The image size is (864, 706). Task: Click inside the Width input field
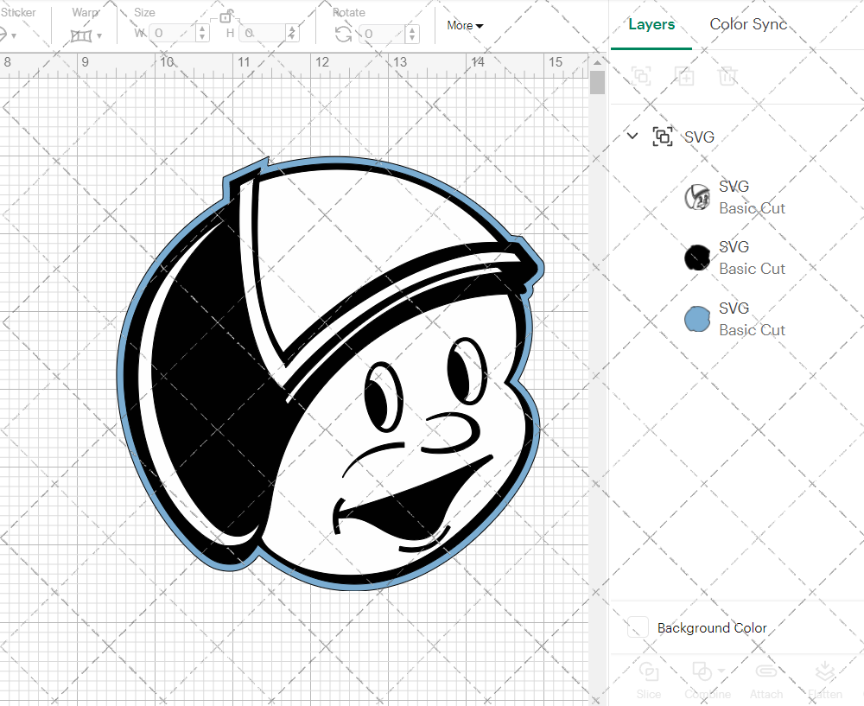(173, 33)
